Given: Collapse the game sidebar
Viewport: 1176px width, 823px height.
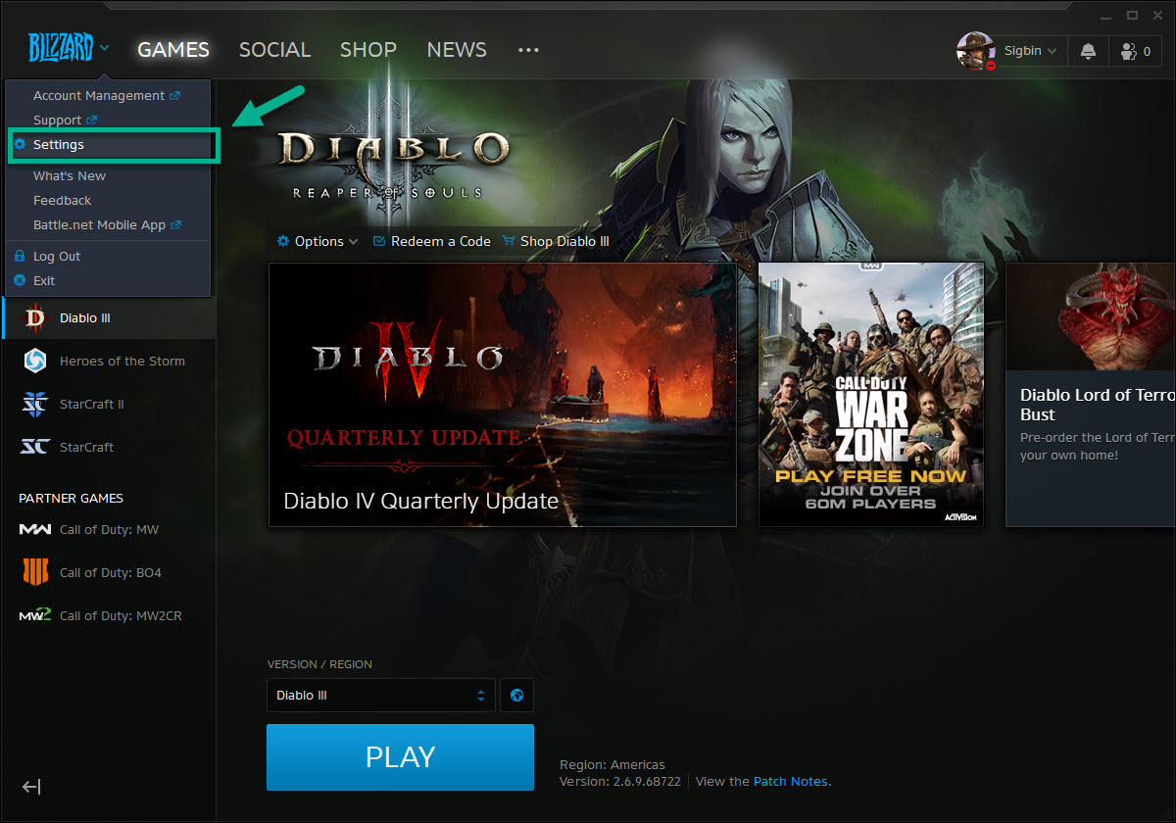Looking at the screenshot, I should (31, 787).
